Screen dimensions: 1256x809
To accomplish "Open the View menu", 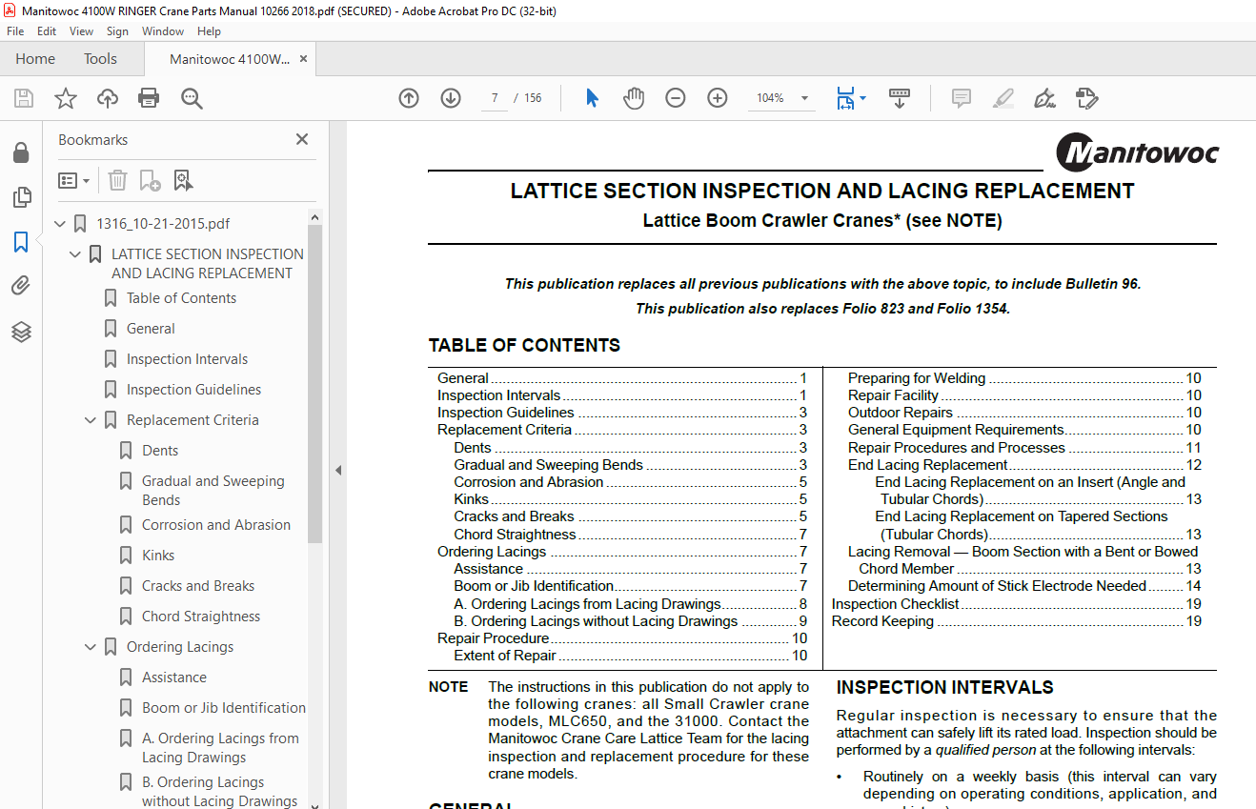I will [x=81, y=31].
